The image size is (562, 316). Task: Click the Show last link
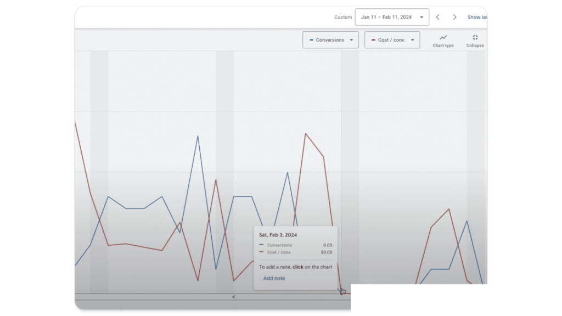pyautogui.click(x=475, y=17)
